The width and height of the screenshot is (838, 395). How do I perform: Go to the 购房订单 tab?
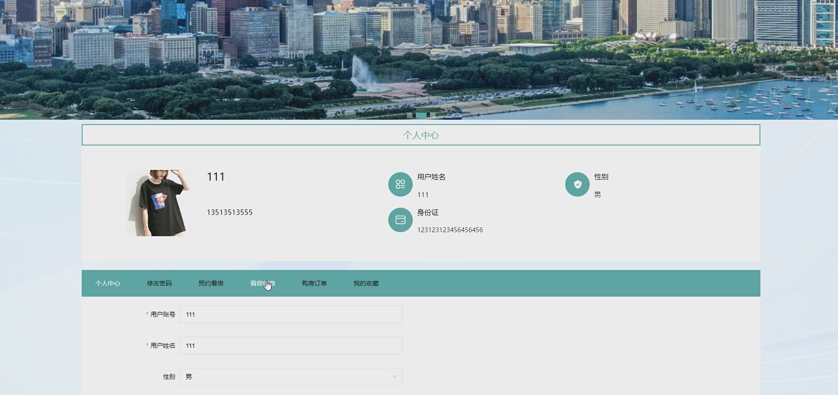314,283
